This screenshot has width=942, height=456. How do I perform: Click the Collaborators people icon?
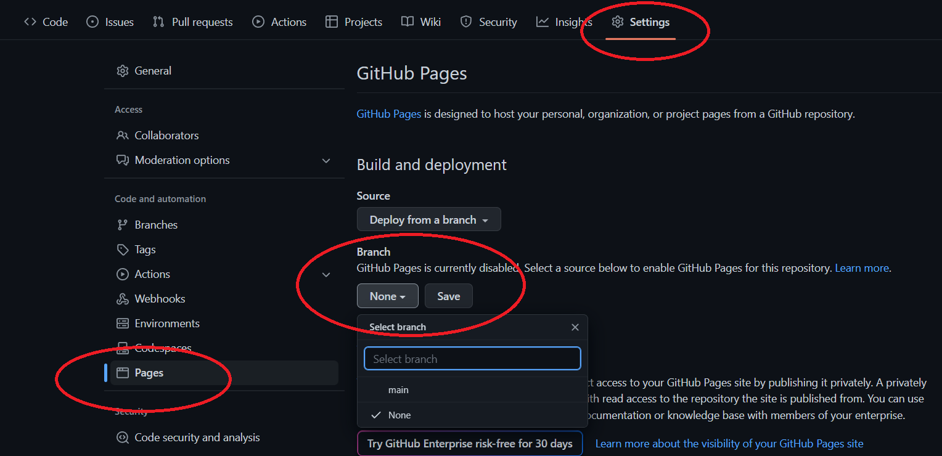click(x=123, y=135)
